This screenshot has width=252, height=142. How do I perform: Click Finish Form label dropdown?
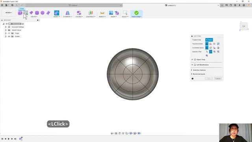click(137, 17)
